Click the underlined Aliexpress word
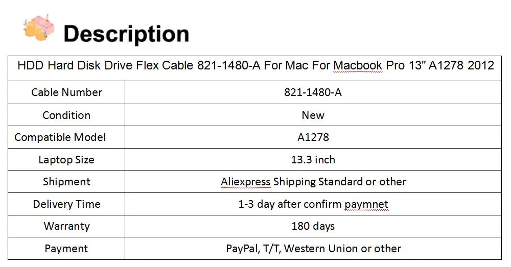Screen dimensions: 511x267 pyautogui.click(x=246, y=182)
